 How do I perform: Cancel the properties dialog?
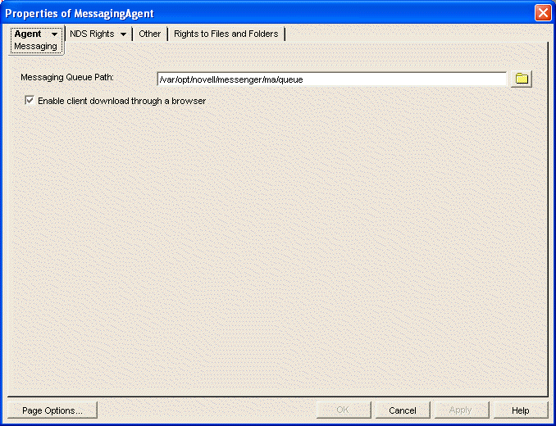pos(403,410)
